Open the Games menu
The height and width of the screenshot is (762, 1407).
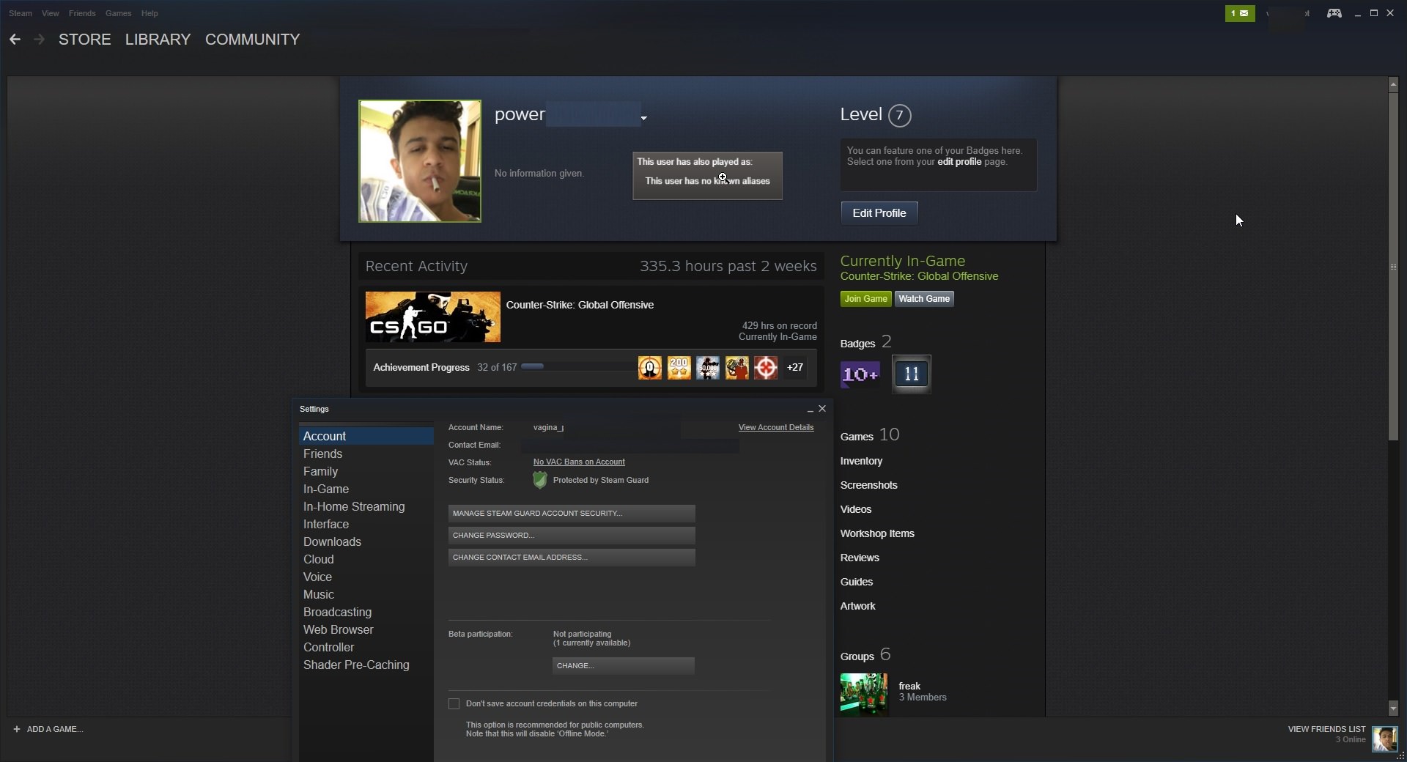pos(119,13)
